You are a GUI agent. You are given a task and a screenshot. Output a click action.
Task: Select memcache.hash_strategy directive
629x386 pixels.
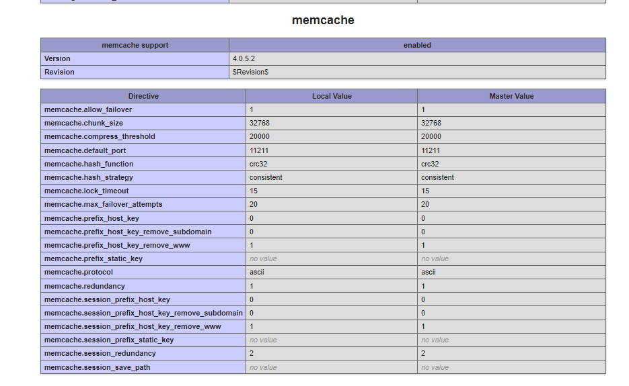click(x=88, y=177)
